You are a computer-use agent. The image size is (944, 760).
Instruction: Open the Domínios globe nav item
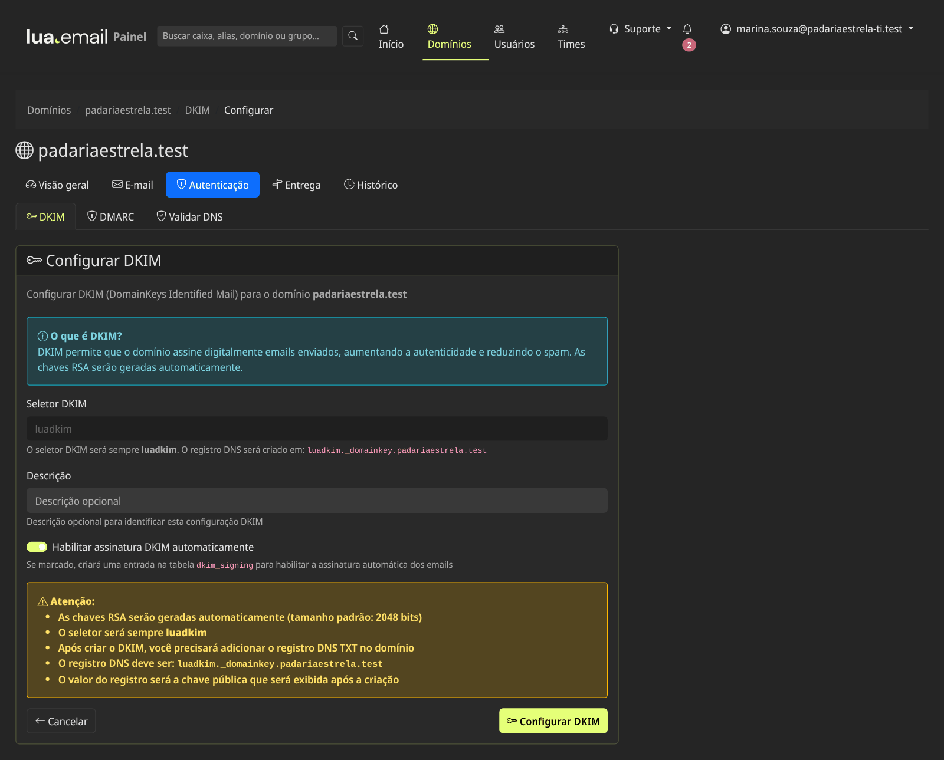[450, 37]
